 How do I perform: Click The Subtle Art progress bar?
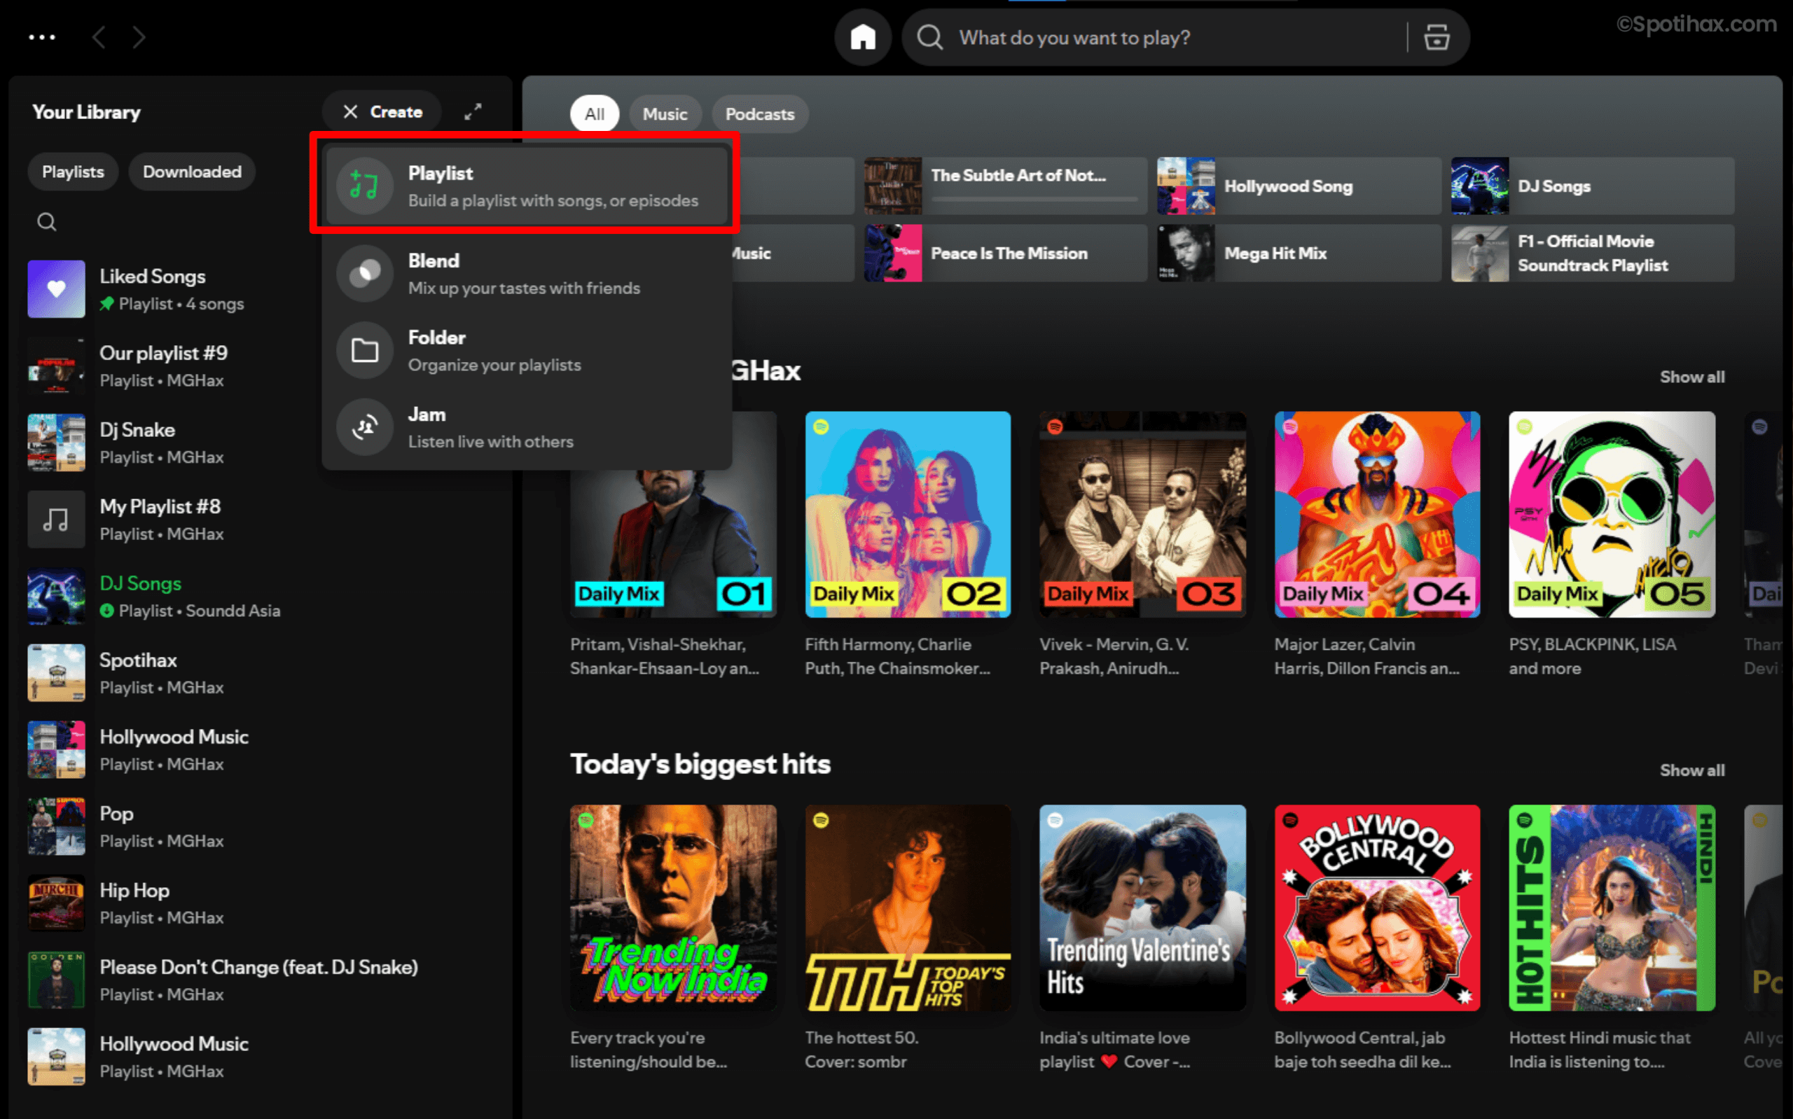click(1034, 198)
